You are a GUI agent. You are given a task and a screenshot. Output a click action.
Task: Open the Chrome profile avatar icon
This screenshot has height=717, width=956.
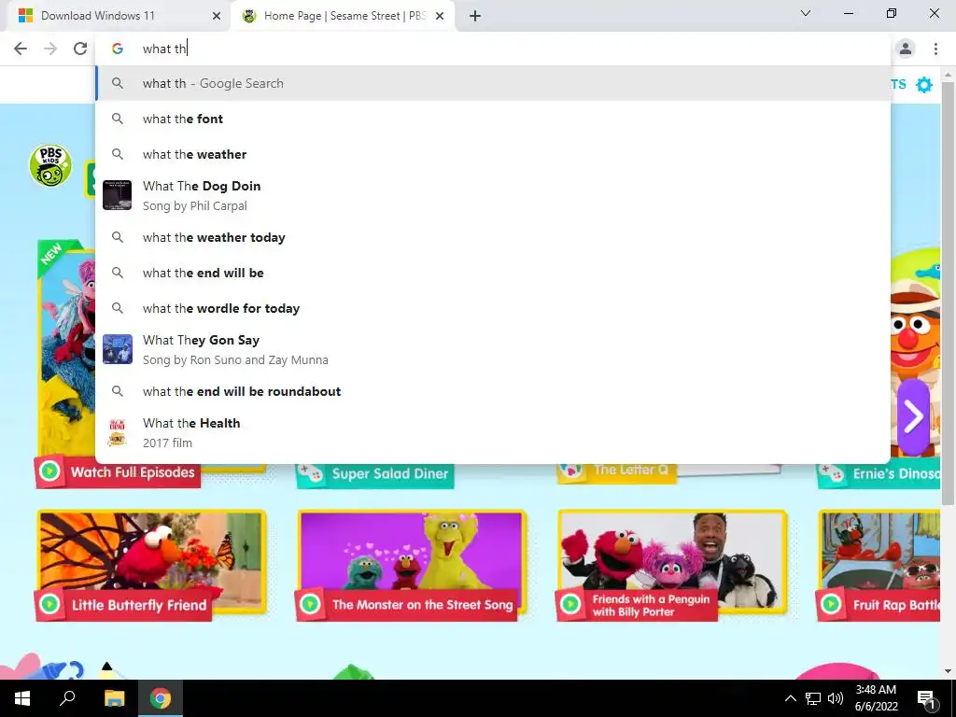click(x=906, y=49)
